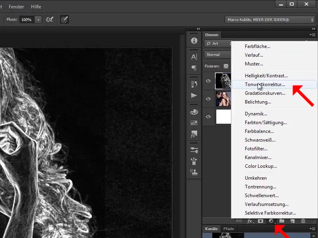Select the white layer thumbnail
This screenshot has width=318, height=238.
[223, 117]
